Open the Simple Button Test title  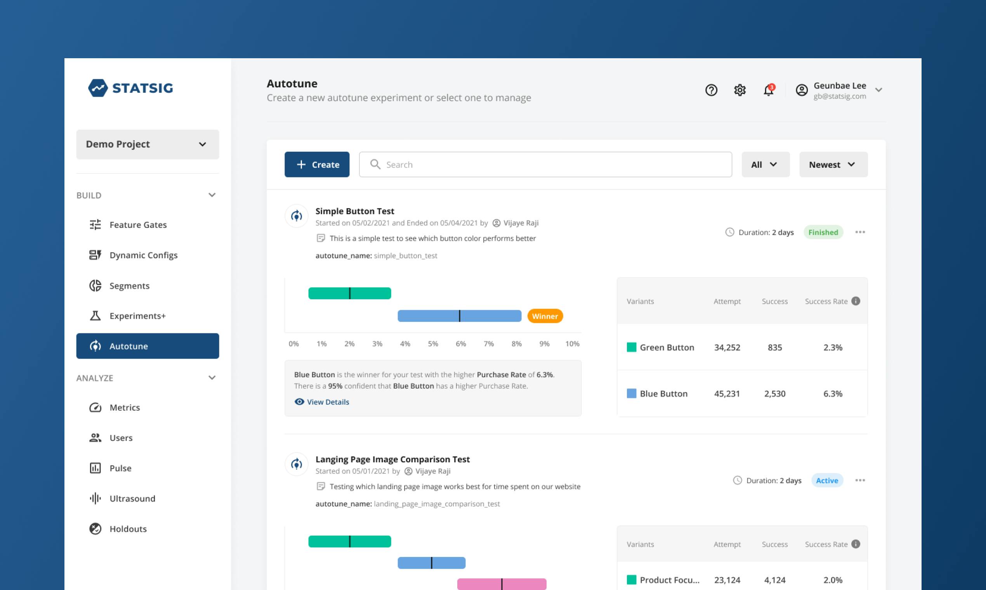pos(355,211)
